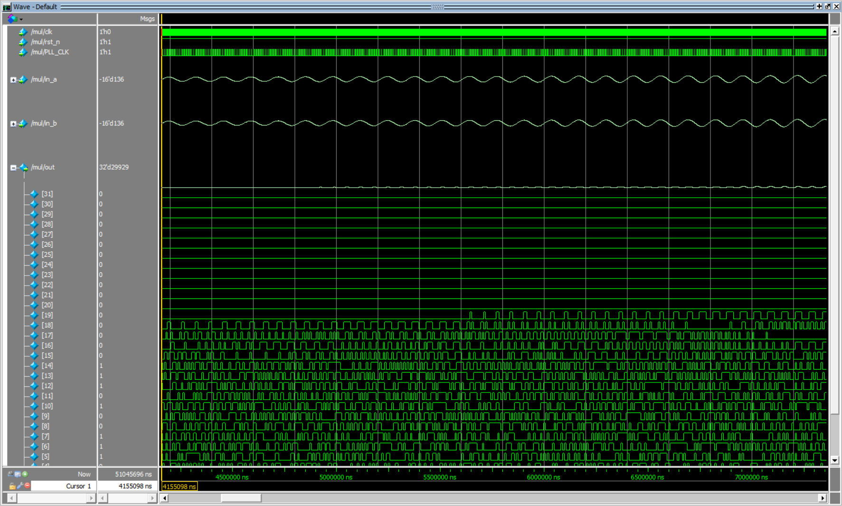
Task: Expand the /mul/in_a bus
Action: [13, 80]
